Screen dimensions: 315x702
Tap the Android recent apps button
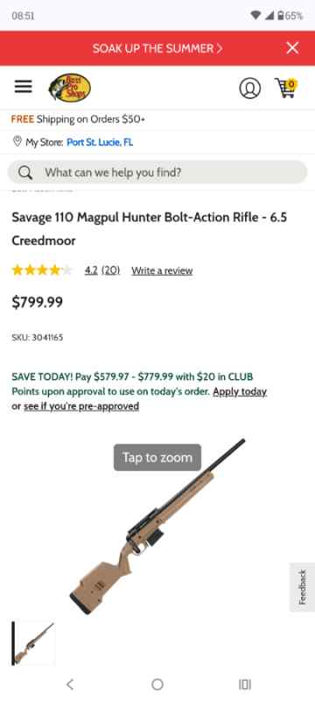244,684
